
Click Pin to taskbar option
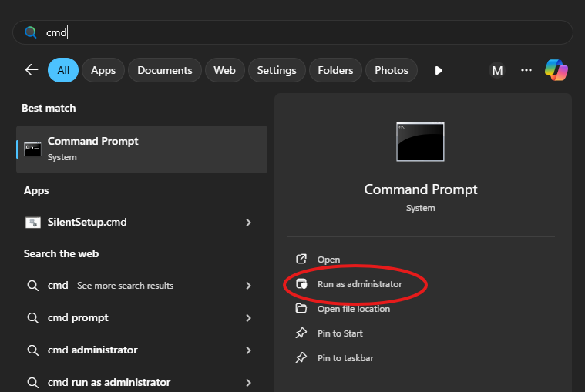click(345, 358)
